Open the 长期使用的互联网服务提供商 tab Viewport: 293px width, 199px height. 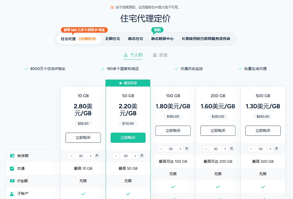tap(206, 38)
